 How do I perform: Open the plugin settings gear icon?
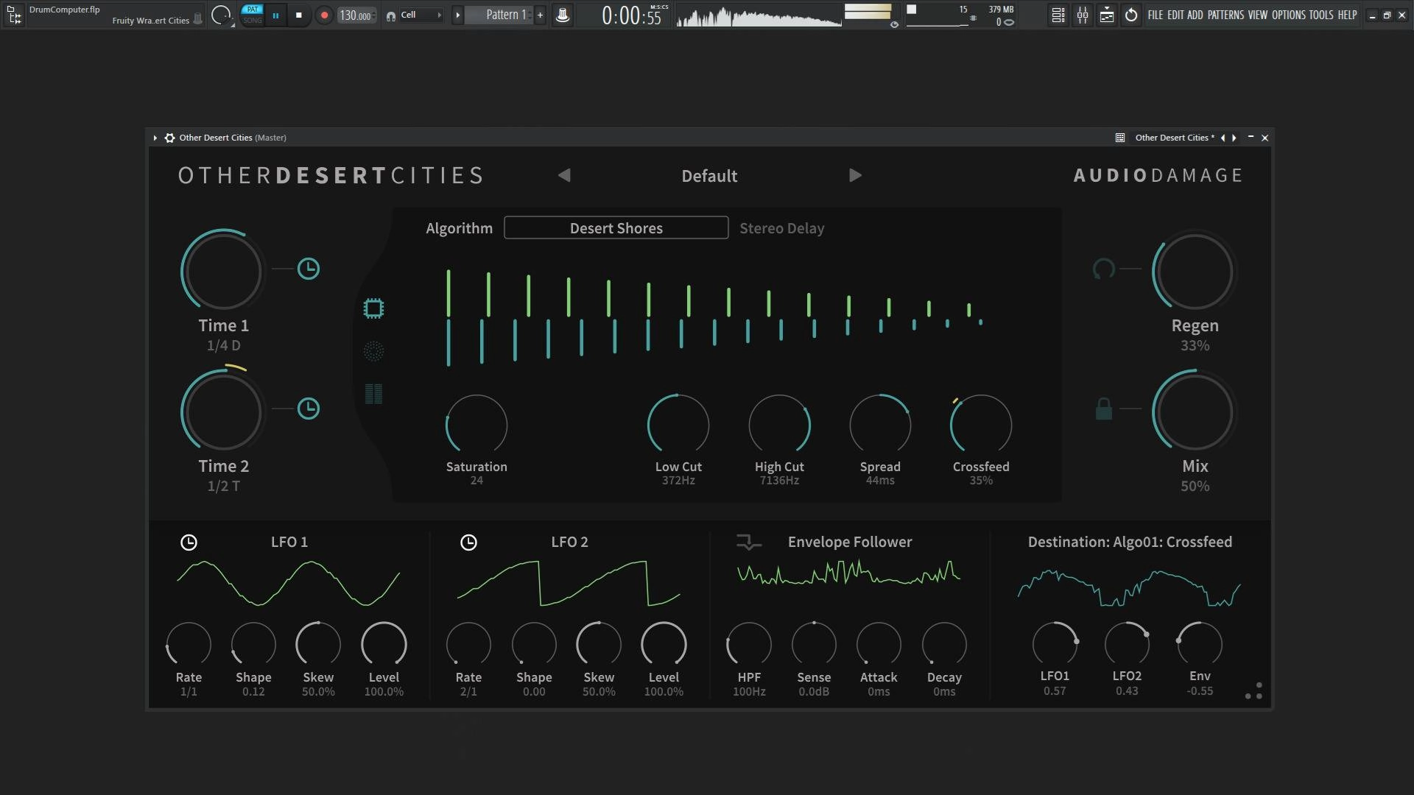[169, 138]
